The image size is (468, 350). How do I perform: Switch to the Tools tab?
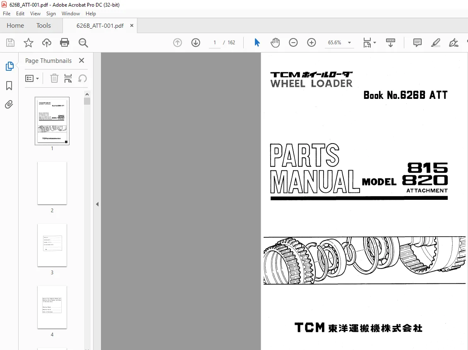[43, 26]
